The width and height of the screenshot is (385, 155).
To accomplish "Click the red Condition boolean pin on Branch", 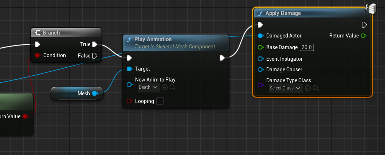I will (x=38, y=55).
